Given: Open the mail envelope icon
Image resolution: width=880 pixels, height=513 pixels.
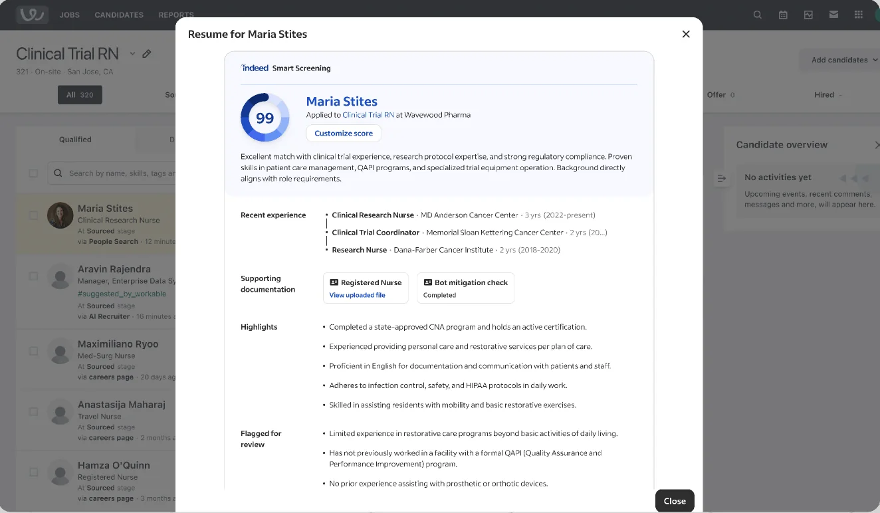Looking at the screenshot, I should (x=833, y=15).
